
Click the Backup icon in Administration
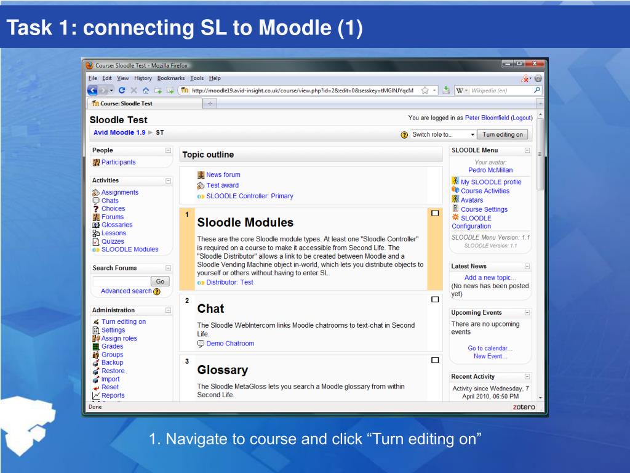pyautogui.click(x=96, y=363)
